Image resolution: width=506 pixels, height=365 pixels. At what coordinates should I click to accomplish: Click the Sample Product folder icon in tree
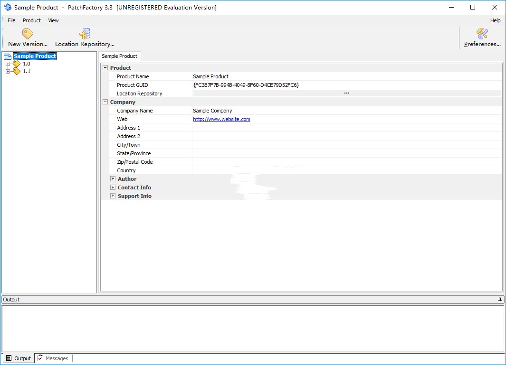click(x=8, y=56)
